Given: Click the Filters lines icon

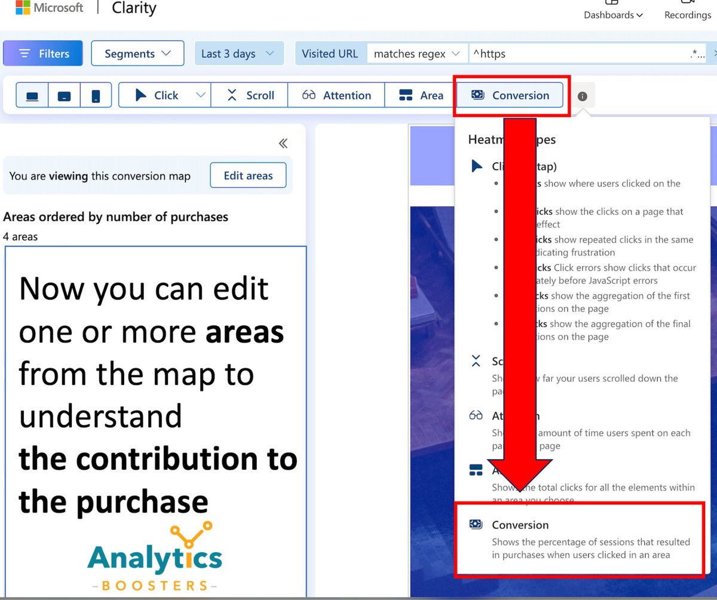Looking at the screenshot, I should [24, 54].
